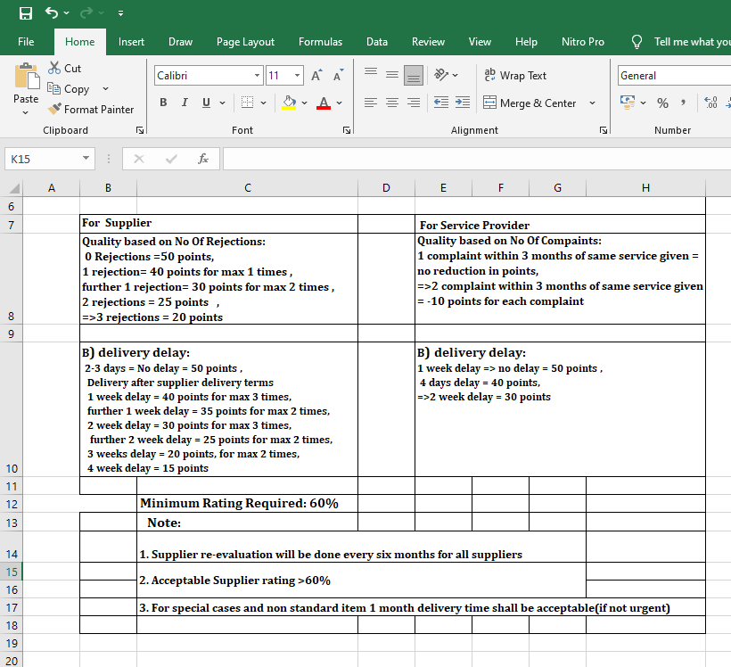Open the font name Calibri dropdown
The width and height of the screenshot is (731, 667).
(258, 76)
